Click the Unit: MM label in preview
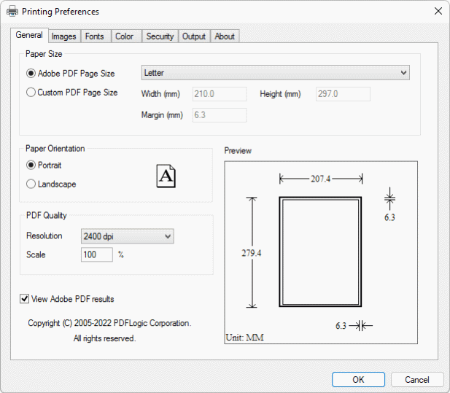 245,338
